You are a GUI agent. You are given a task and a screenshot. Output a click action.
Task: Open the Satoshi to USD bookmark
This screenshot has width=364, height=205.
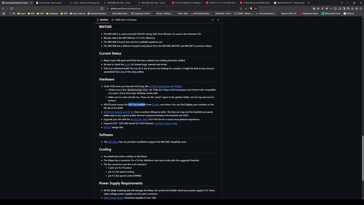(x=287, y=13)
